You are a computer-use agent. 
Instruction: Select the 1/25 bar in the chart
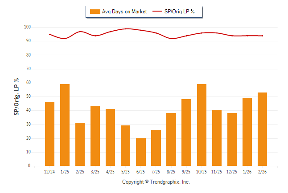65,125
